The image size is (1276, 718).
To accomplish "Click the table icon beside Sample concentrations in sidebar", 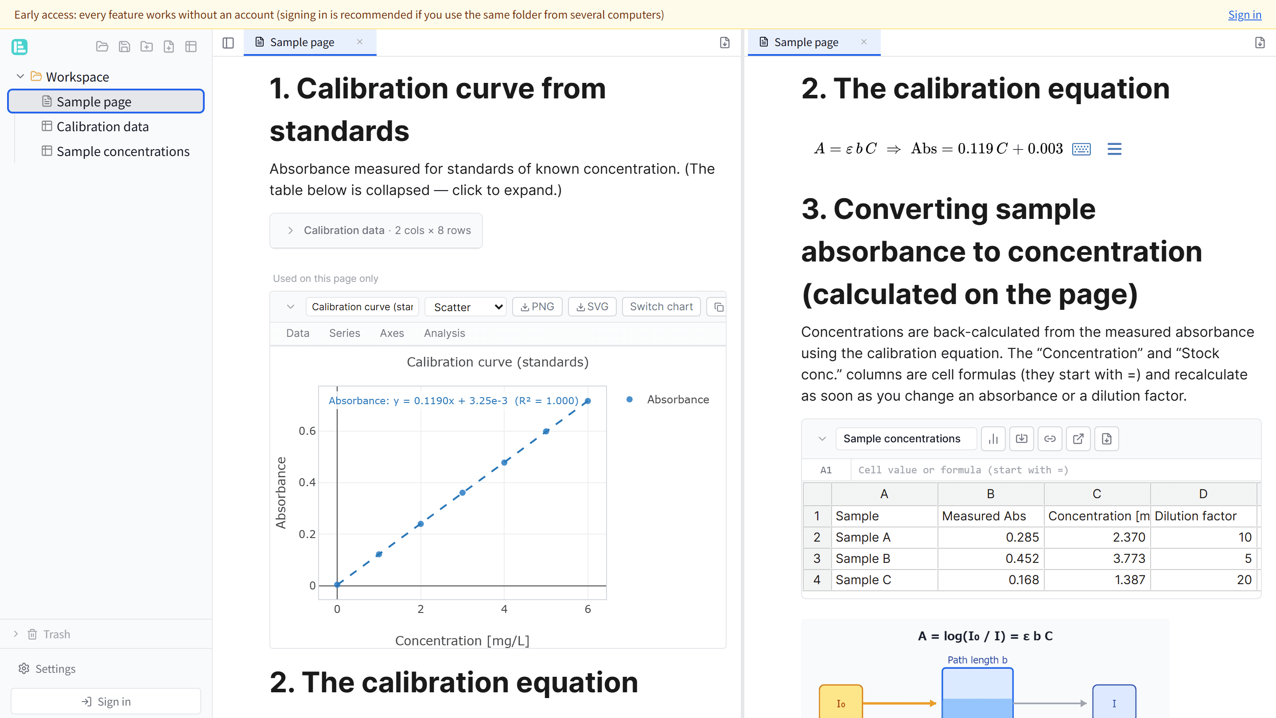I will (x=47, y=151).
